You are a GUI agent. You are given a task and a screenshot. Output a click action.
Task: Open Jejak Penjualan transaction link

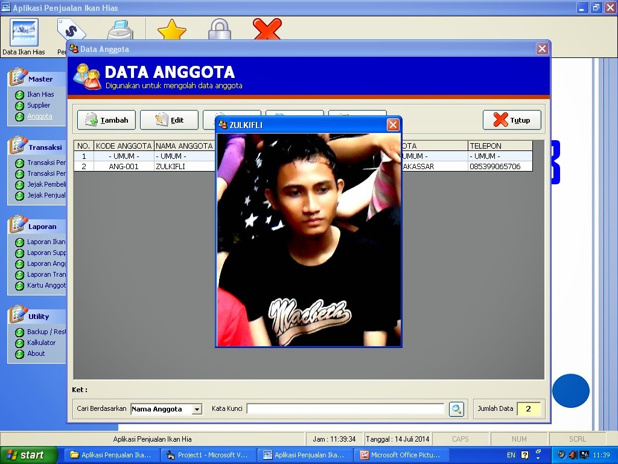point(46,195)
